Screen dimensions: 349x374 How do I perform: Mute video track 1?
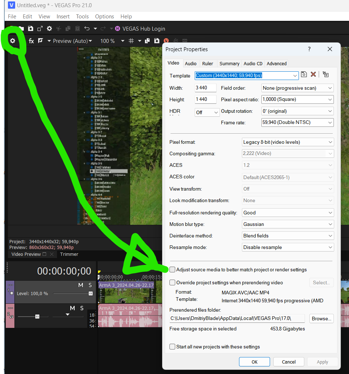[81, 285]
